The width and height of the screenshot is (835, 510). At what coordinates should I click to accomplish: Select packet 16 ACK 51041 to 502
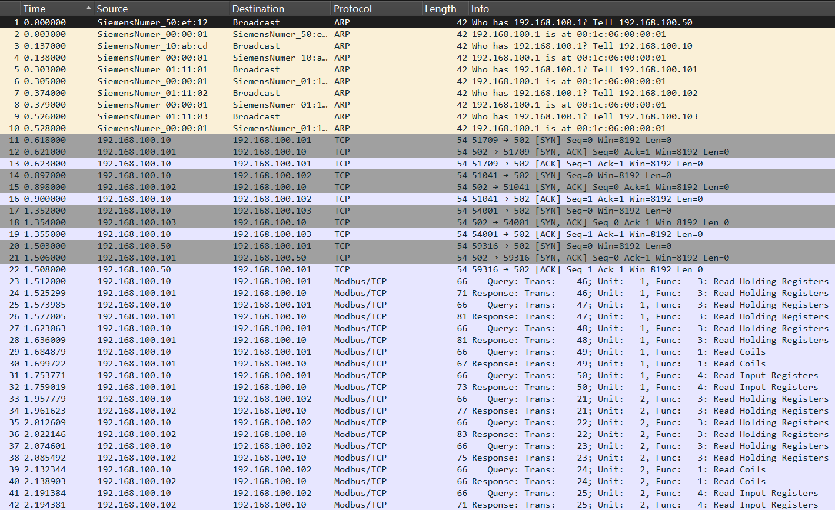(x=412, y=199)
